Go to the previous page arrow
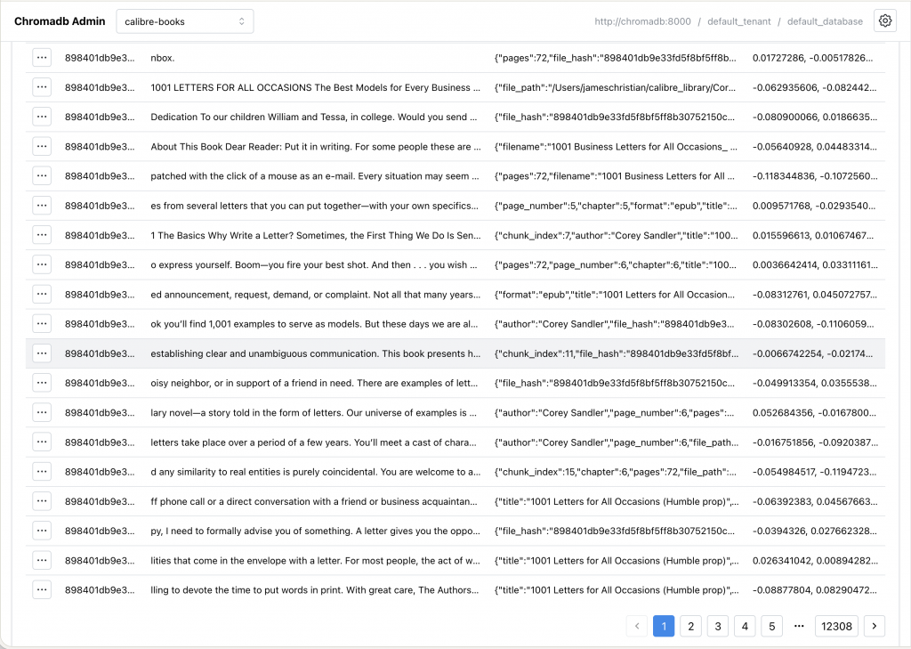Image resolution: width=911 pixels, height=649 pixels. [x=637, y=626]
